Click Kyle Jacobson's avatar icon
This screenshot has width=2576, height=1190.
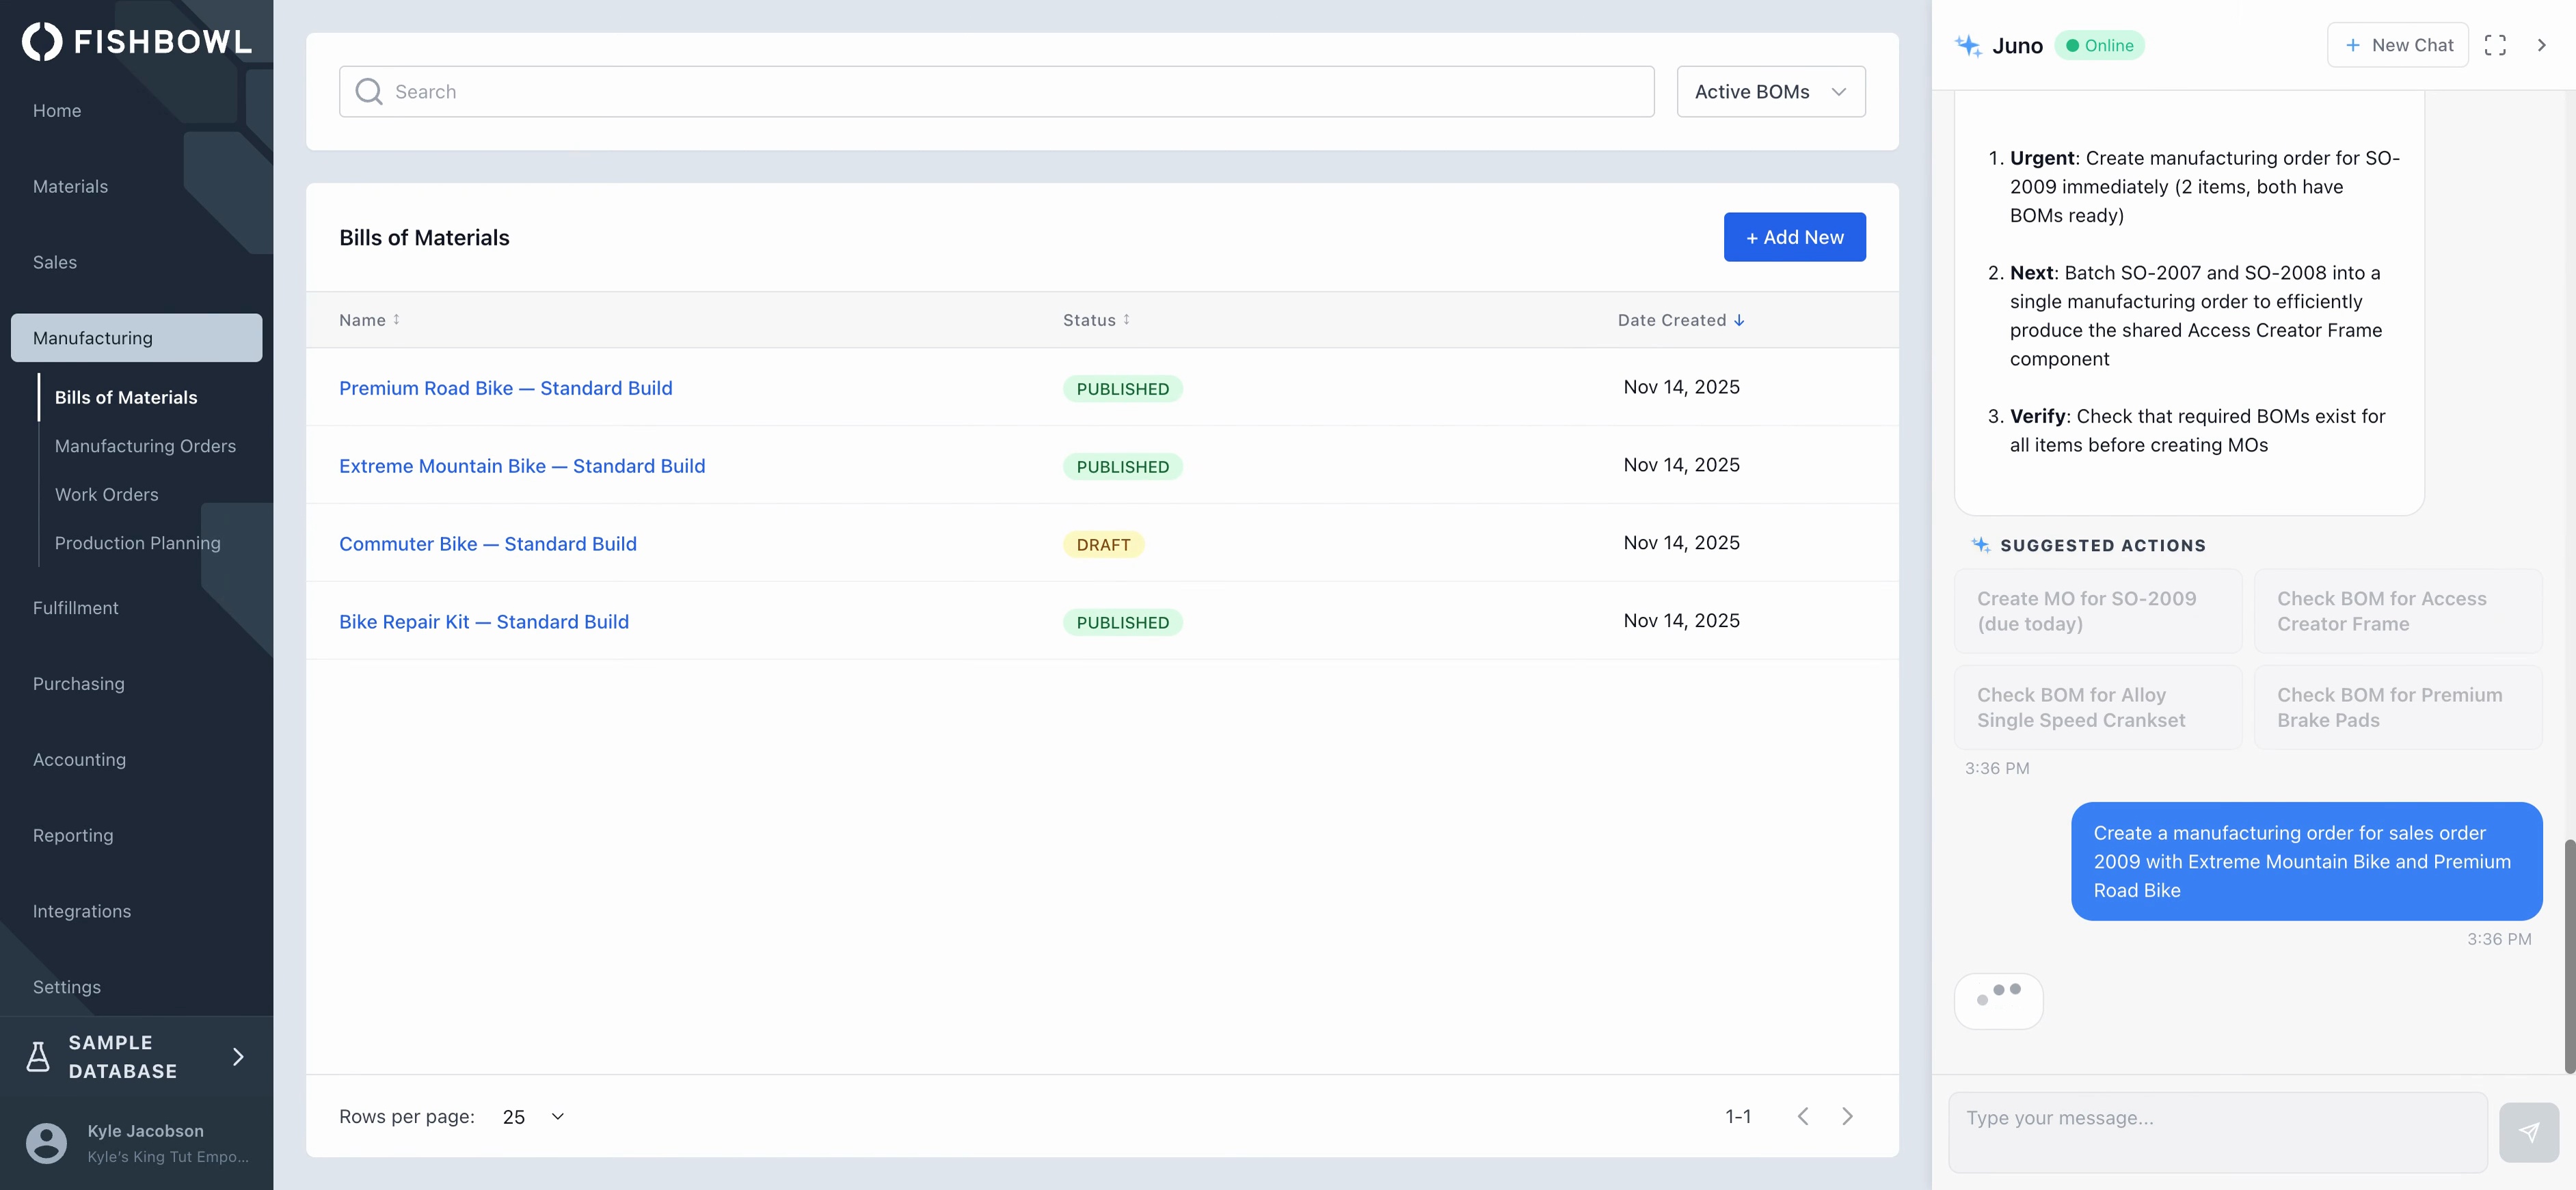pos(46,1143)
